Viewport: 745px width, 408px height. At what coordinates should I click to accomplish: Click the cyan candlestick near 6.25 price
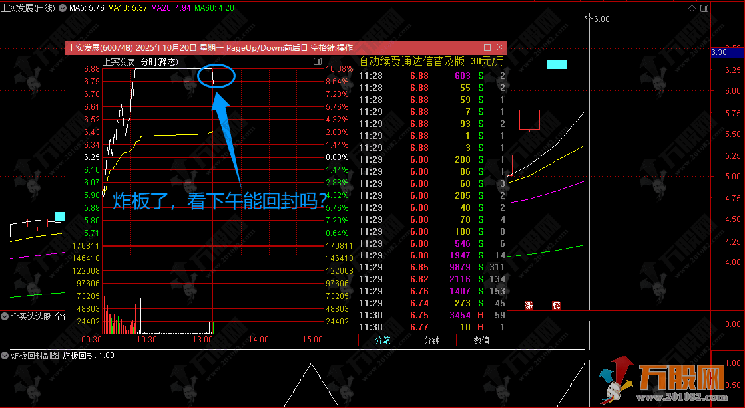click(x=557, y=64)
